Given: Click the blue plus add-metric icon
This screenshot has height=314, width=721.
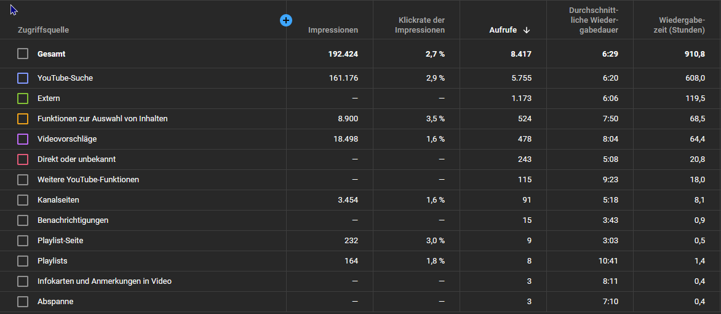Looking at the screenshot, I should click(x=286, y=21).
